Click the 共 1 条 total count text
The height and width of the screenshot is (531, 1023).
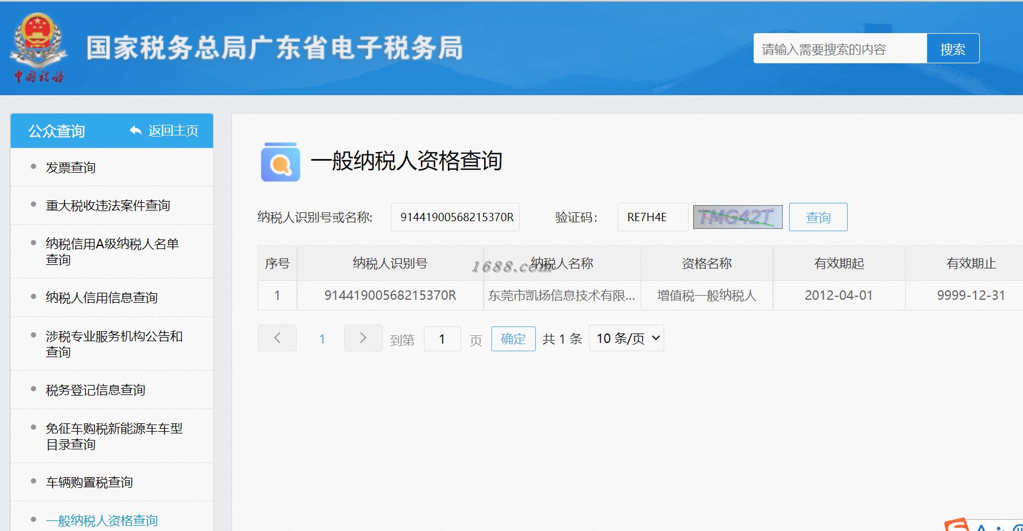click(562, 339)
